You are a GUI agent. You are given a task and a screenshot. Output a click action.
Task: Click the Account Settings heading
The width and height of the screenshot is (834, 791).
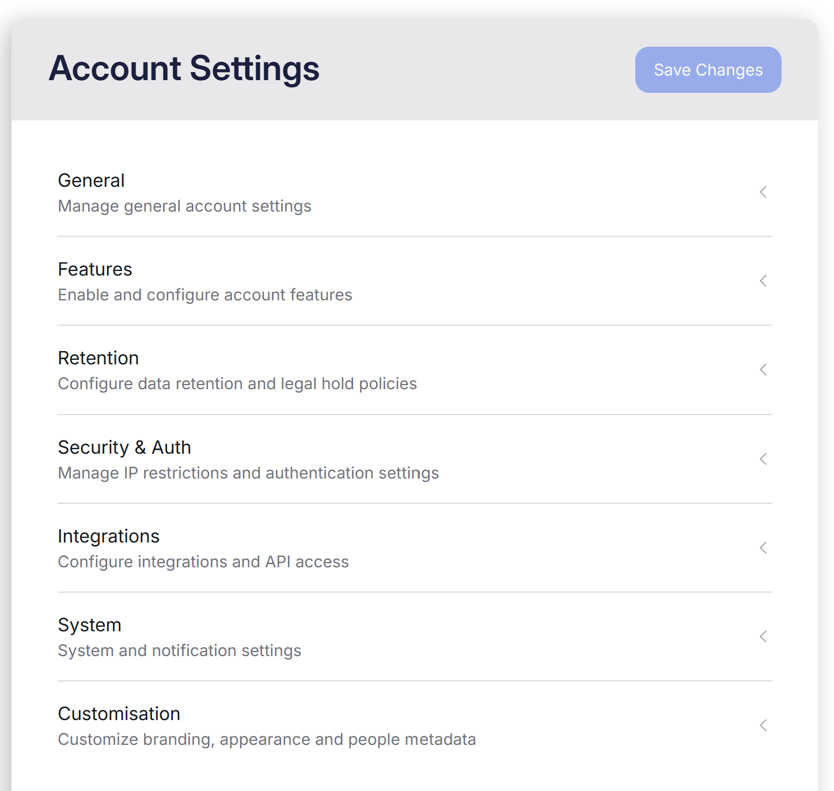184,69
